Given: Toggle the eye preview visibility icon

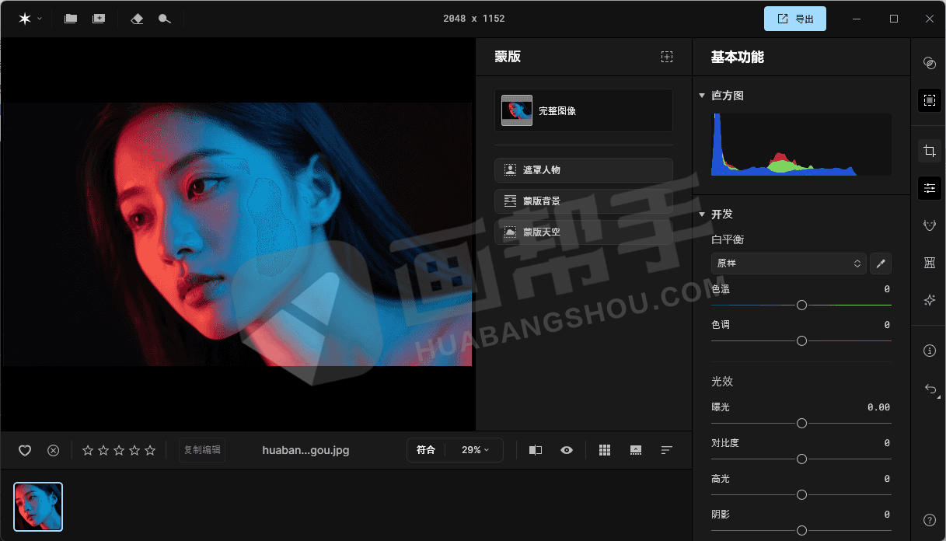Looking at the screenshot, I should click(567, 450).
